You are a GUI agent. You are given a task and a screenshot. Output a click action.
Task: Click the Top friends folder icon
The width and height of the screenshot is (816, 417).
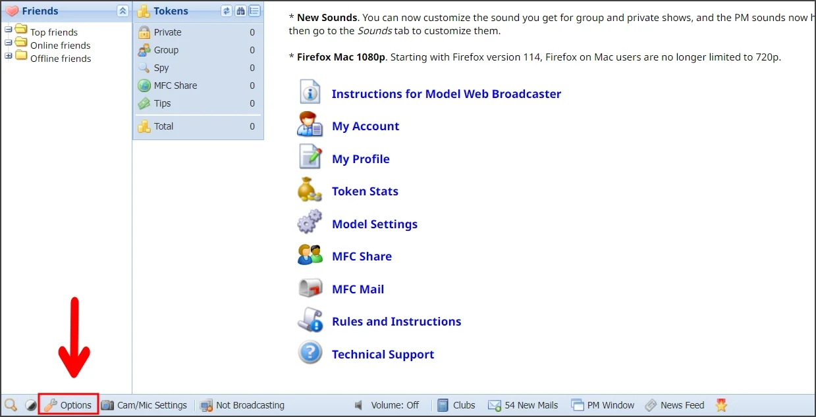(x=21, y=30)
